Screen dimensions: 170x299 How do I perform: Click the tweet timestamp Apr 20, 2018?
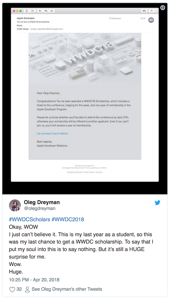pyautogui.click(x=34, y=280)
